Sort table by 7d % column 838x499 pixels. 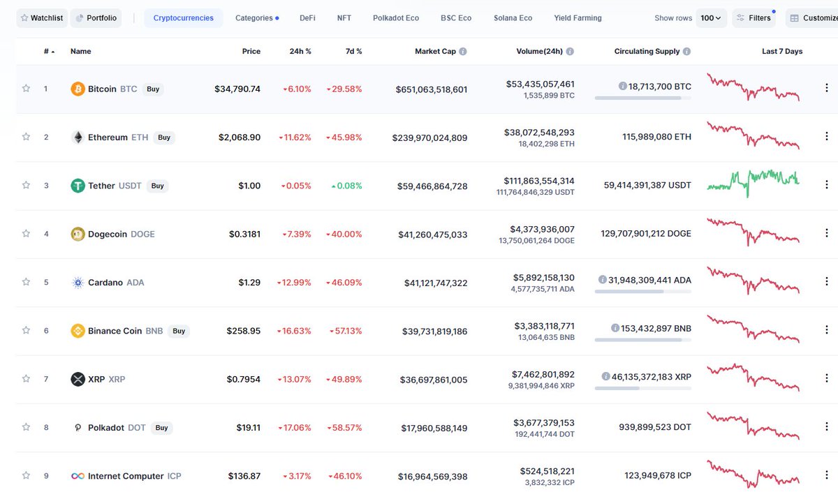(354, 52)
